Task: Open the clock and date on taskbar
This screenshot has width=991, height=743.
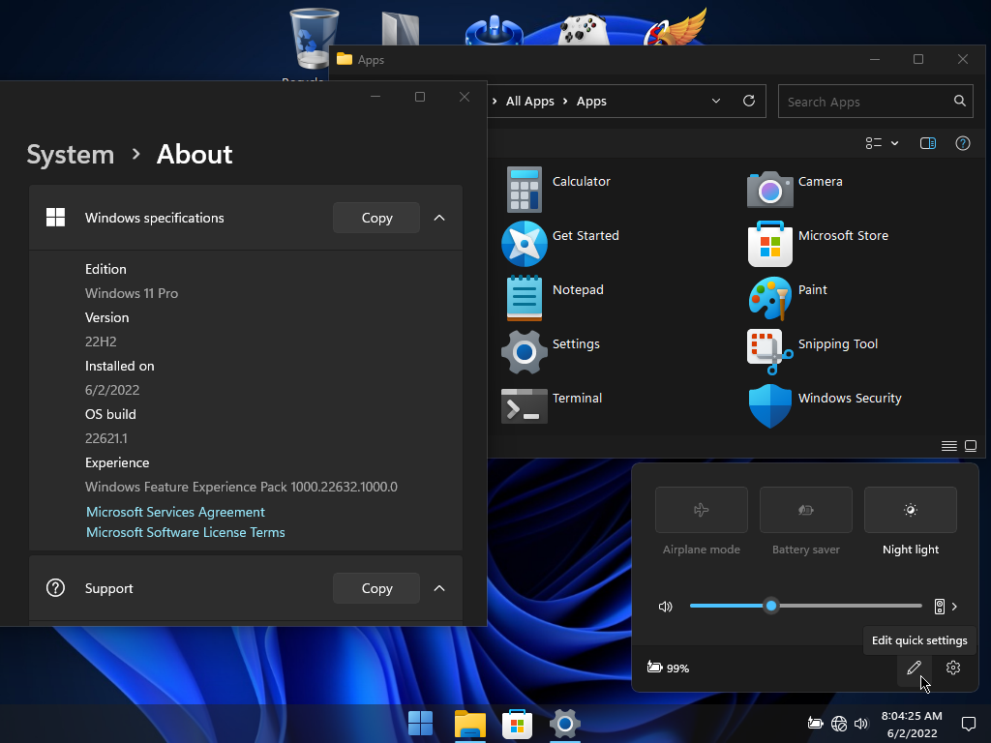Action: point(912,724)
